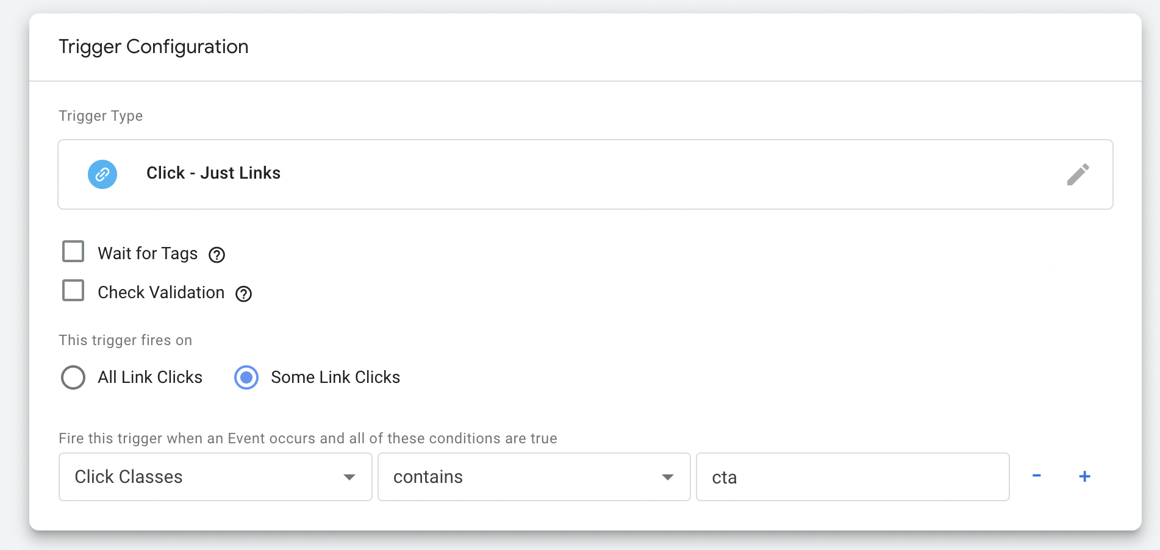Click the 'This trigger fires on' caption
This screenshot has width=1160, height=550.
(125, 340)
